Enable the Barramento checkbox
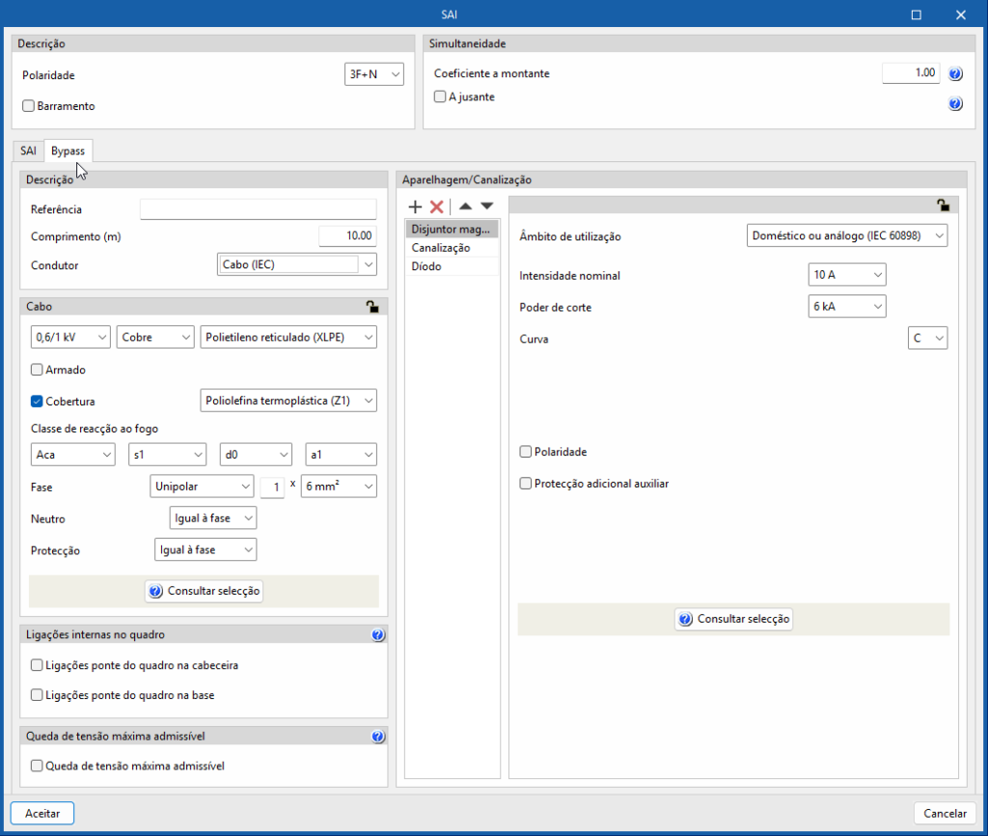Viewport: 988px width, 836px height. point(28,106)
